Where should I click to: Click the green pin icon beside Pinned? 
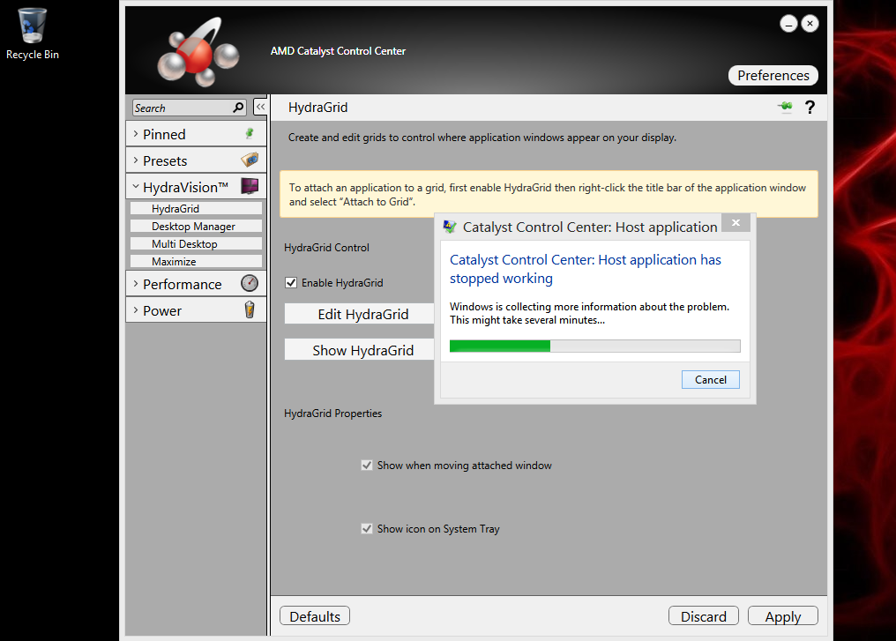[250, 134]
